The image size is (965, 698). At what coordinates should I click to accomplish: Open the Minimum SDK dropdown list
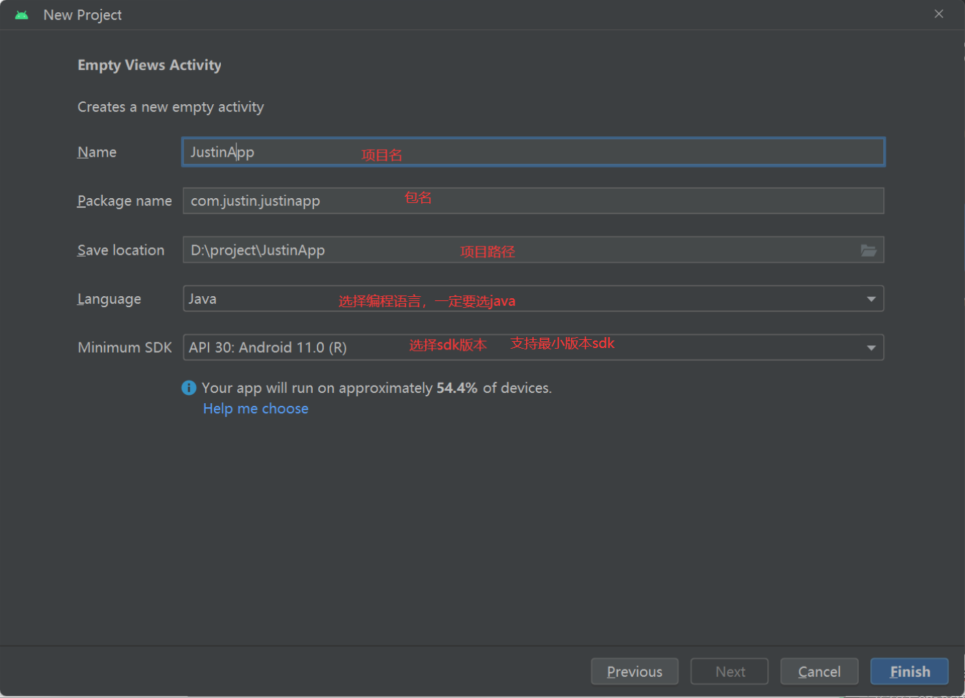click(871, 348)
